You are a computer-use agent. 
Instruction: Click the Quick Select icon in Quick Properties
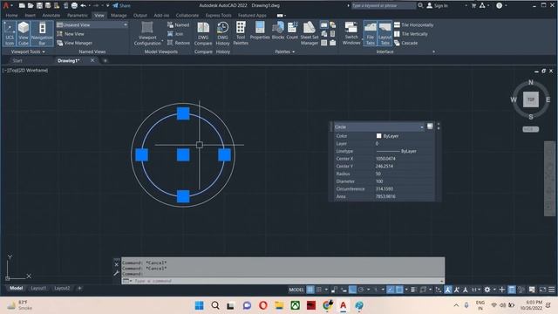(430, 126)
